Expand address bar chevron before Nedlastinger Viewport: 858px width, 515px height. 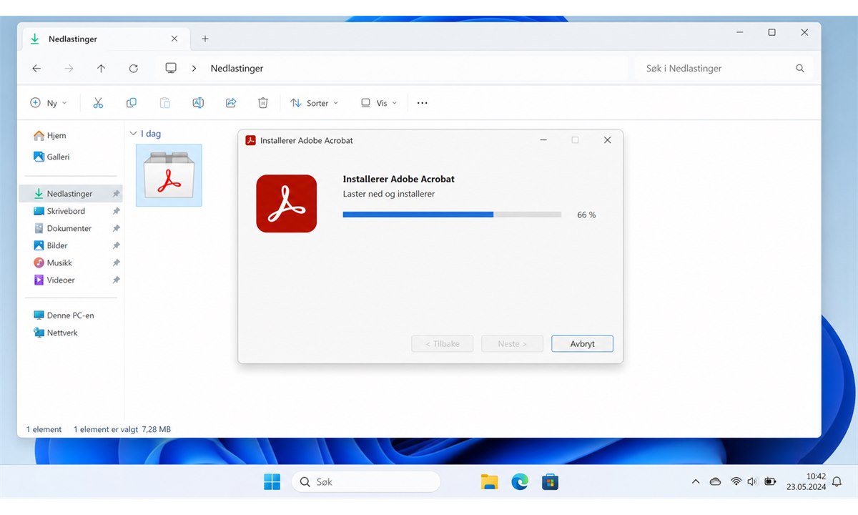[194, 69]
